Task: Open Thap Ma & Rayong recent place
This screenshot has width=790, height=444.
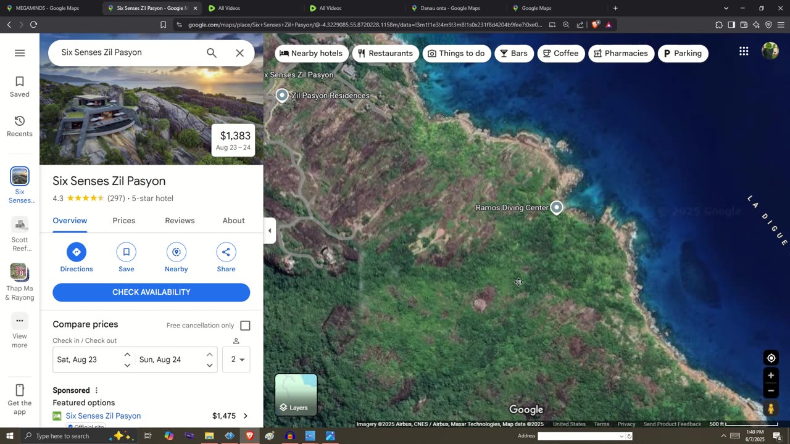Action: pos(20,282)
